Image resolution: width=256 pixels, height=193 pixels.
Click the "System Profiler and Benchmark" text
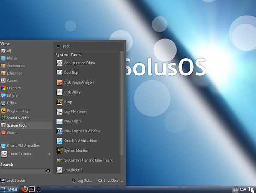pyautogui.click(x=88, y=160)
